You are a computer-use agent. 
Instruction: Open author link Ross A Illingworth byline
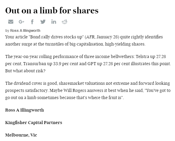click(x=25, y=31)
